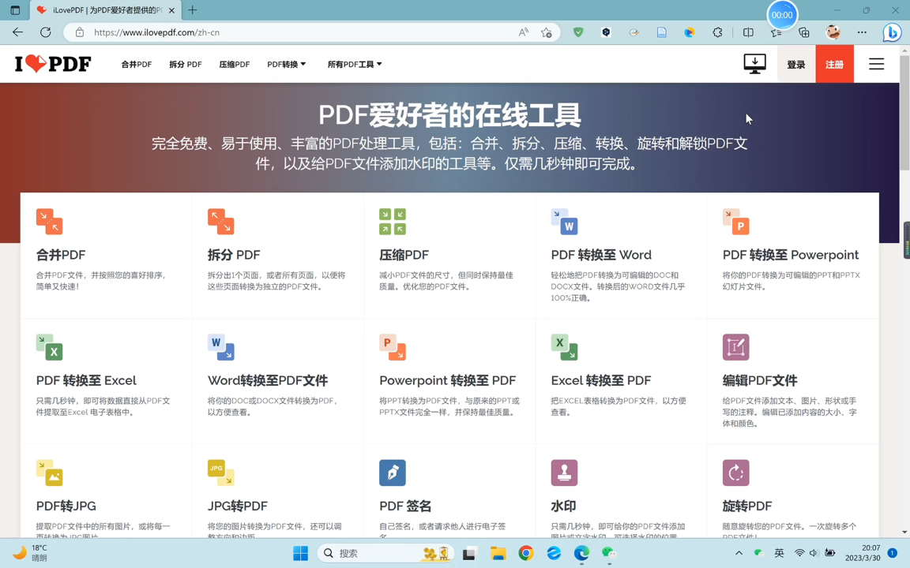Expand the PDF转换 dropdown menu
This screenshot has width=910, height=568.
(x=286, y=64)
